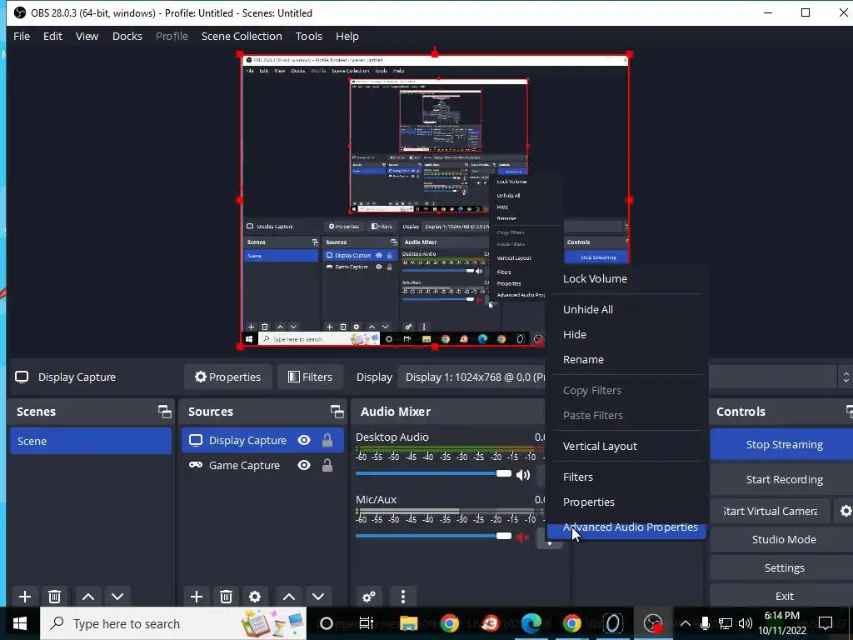
Task: Toggle lock on Display Capture source
Action: pos(327,440)
